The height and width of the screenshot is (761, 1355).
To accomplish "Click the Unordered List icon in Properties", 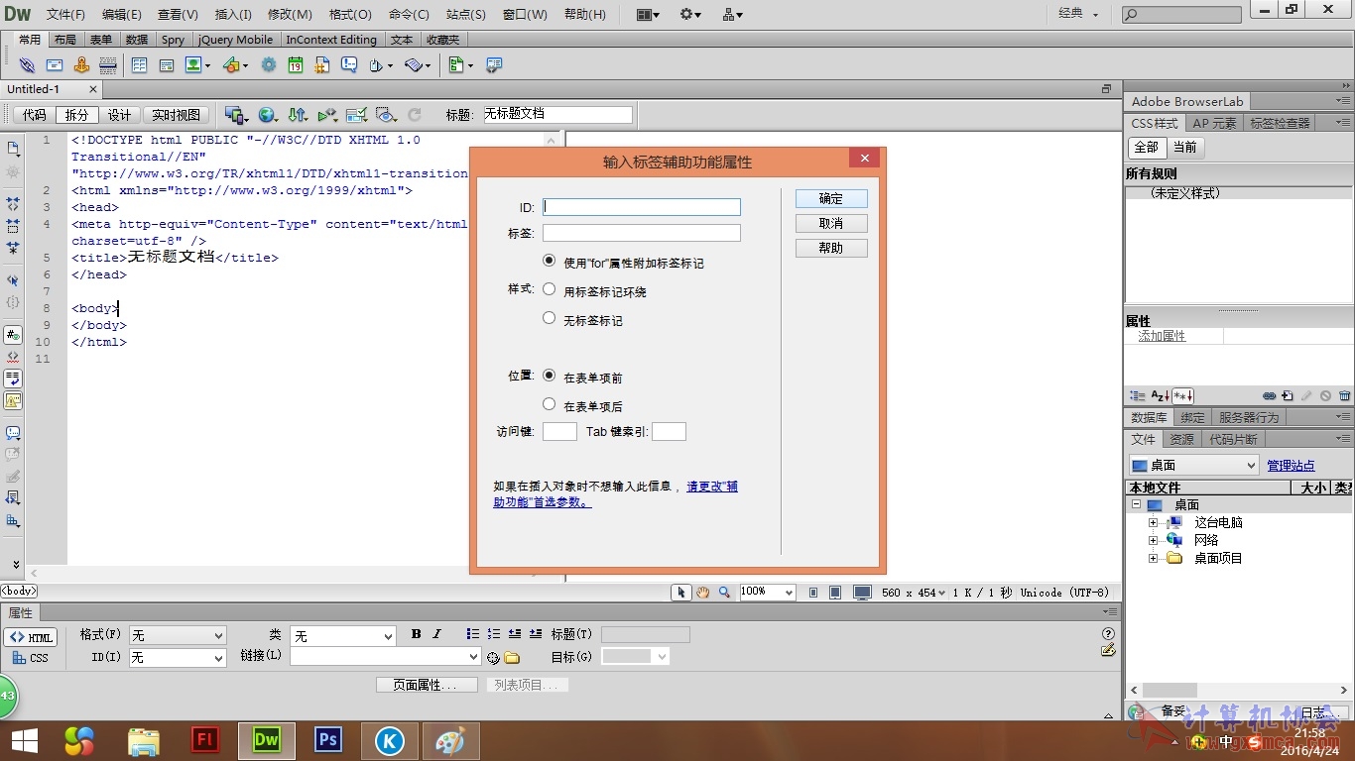I will [473, 634].
